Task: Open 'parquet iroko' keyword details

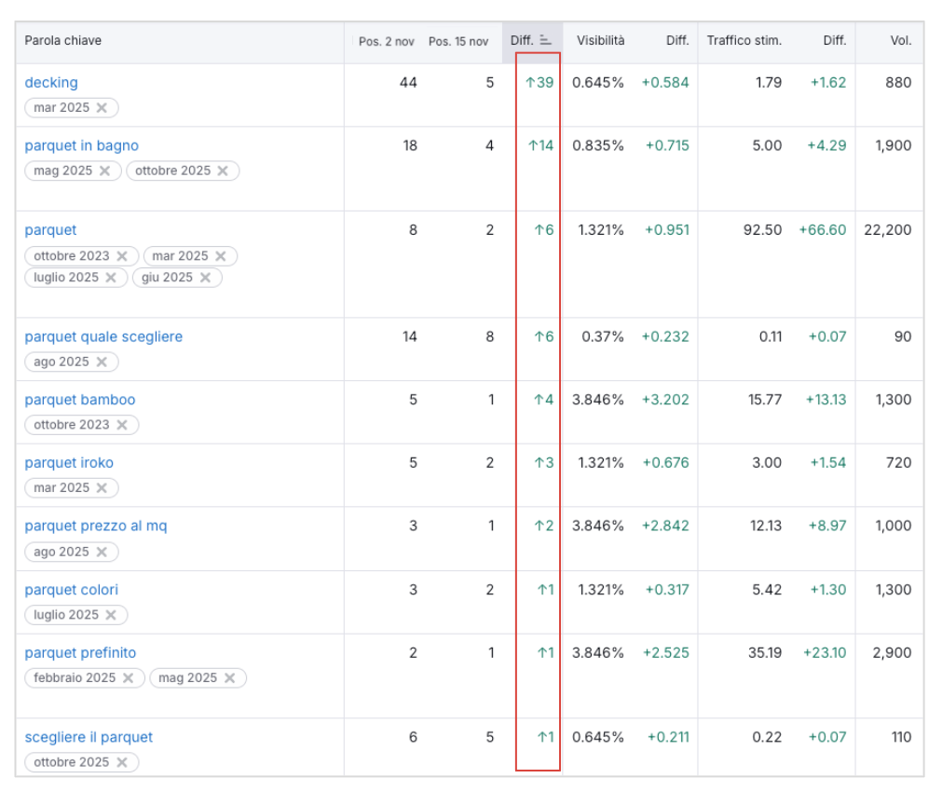Action: pyautogui.click(x=69, y=463)
